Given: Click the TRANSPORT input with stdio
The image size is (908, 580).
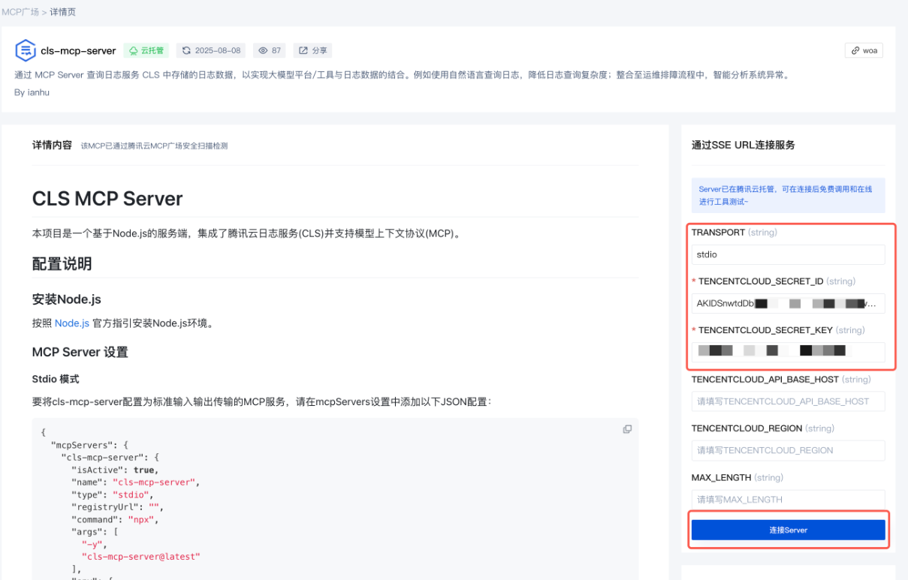Looking at the screenshot, I should 788,254.
